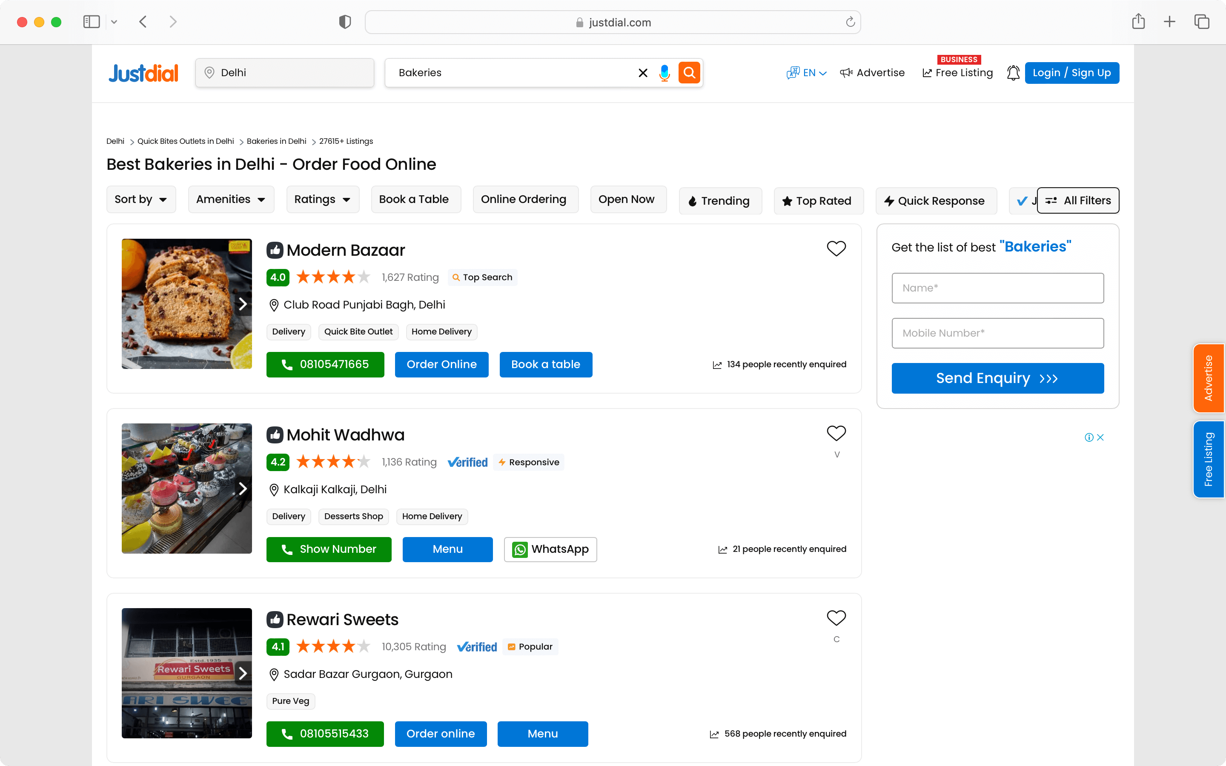Click the Advertise megaphone link in header
1226x766 pixels.
click(x=872, y=73)
